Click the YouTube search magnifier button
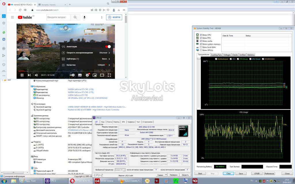Image resolution: width=295 pixels, height=184 pixels. point(75,17)
